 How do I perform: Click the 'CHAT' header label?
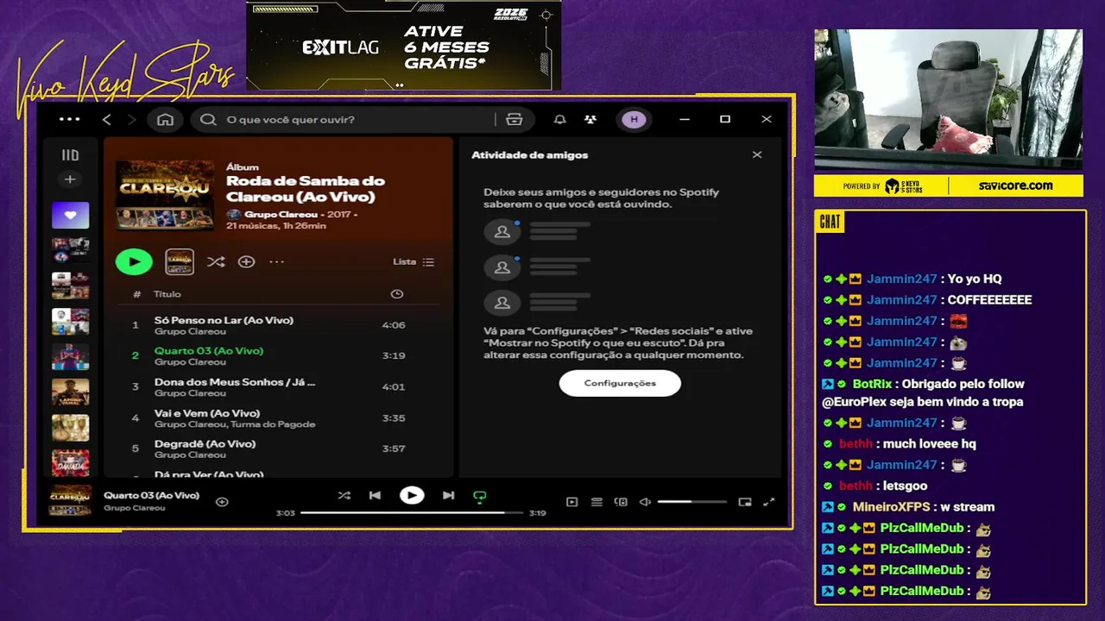[830, 223]
